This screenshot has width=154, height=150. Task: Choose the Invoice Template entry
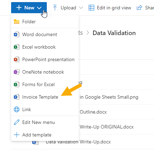pos(45,97)
